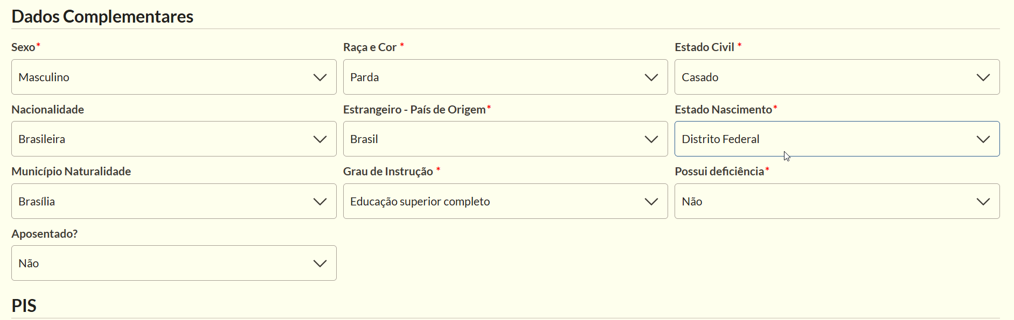Expand the Estado Nascimento dropdown
Screen dimensions: 1014x320
coord(837,139)
